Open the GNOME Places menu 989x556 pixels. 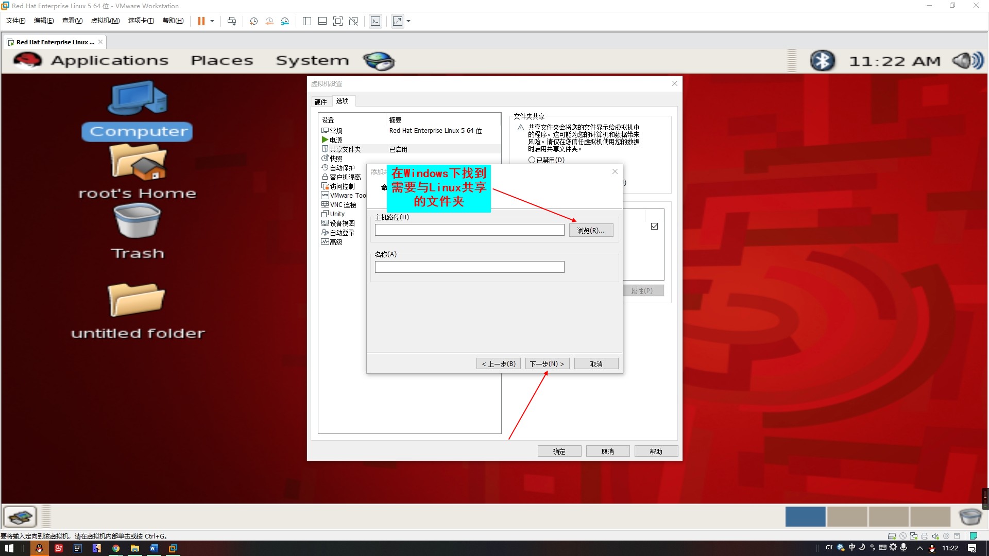click(x=222, y=61)
